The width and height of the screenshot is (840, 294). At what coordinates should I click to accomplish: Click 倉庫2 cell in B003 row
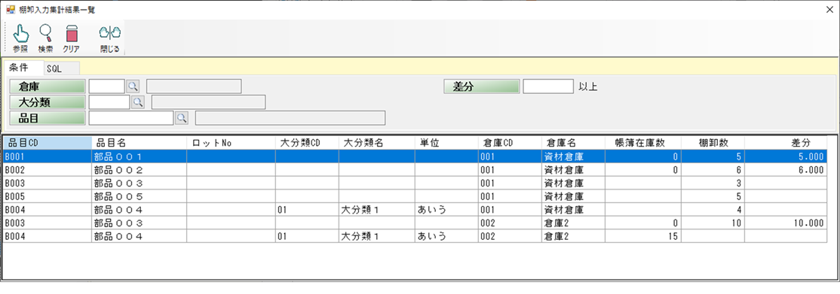[x=572, y=223]
